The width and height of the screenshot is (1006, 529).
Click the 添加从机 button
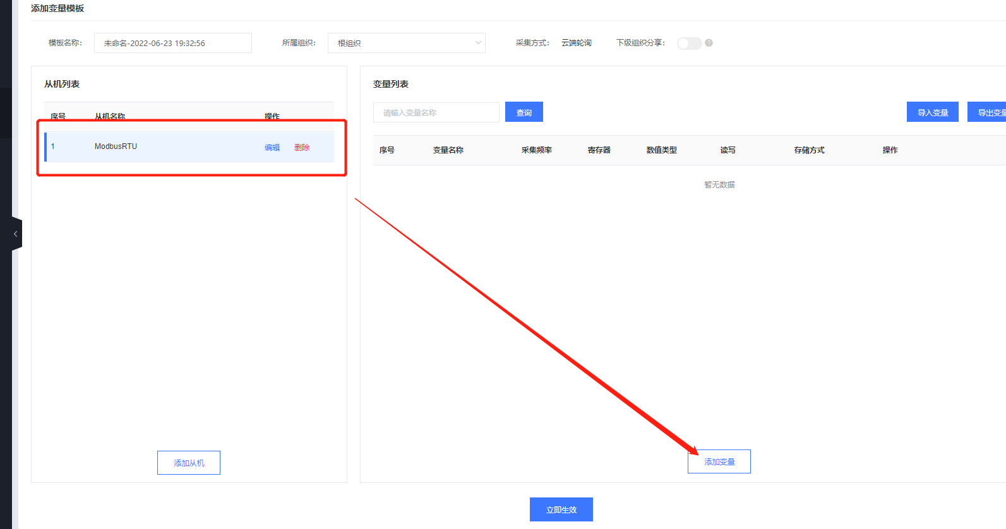[188, 463]
